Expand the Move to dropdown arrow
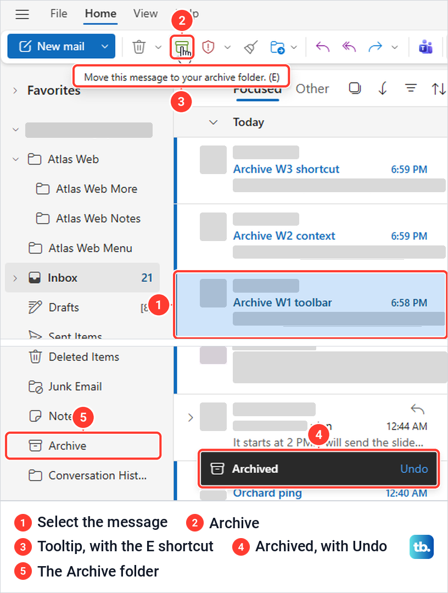The image size is (448, 593). [294, 47]
